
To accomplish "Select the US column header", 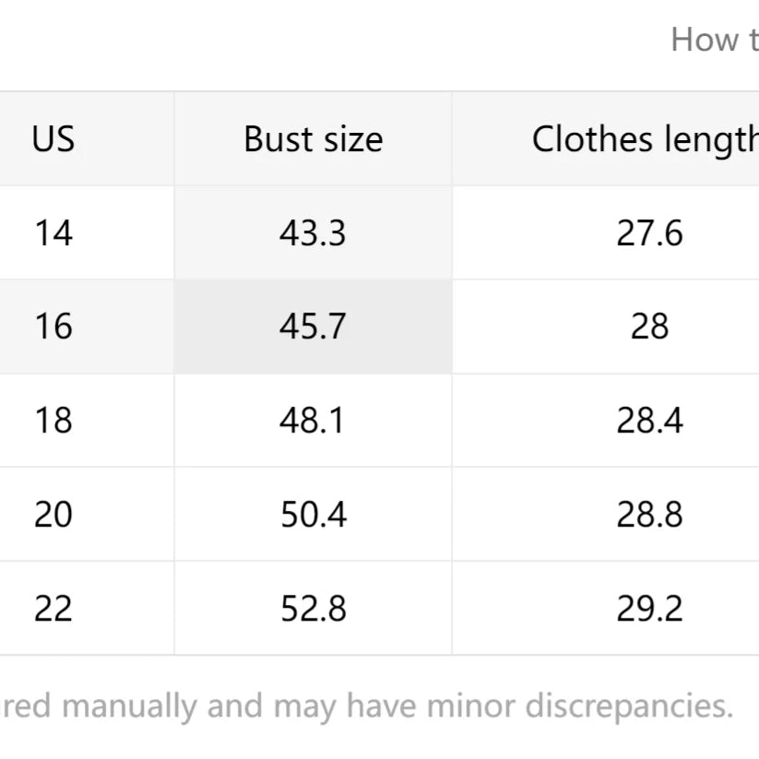I will pyautogui.click(x=53, y=139).
